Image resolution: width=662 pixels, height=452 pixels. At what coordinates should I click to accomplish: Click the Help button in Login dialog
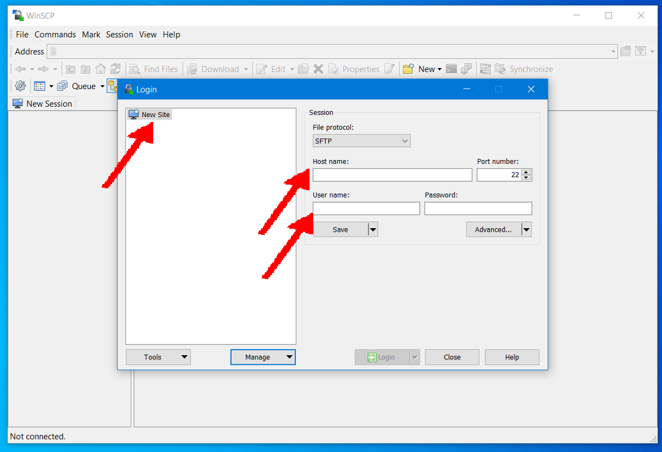[512, 357]
